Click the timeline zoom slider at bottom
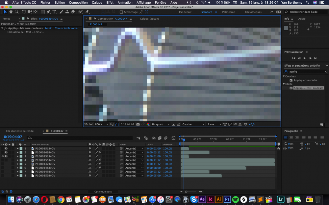The width and height of the screenshot is (329, 205). (186, 192)
